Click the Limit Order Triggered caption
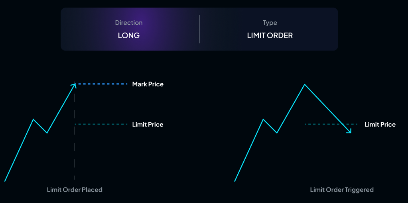Image resolution: width=408 pixels, height=203 pixels. (x=342, y=190)
